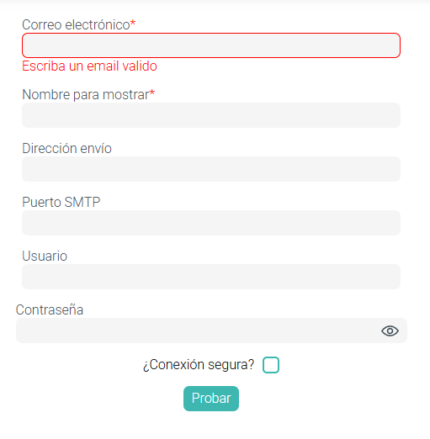This screenshot has width=430, height=439.
Task: Select the Nombre para mostrar text box
Action: [211, 115]
